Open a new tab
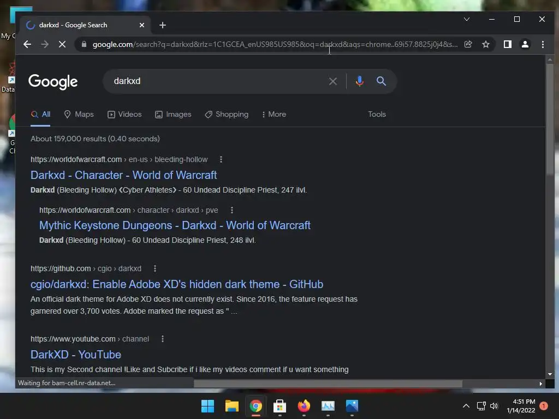559x419 pixels. (163, 25)
